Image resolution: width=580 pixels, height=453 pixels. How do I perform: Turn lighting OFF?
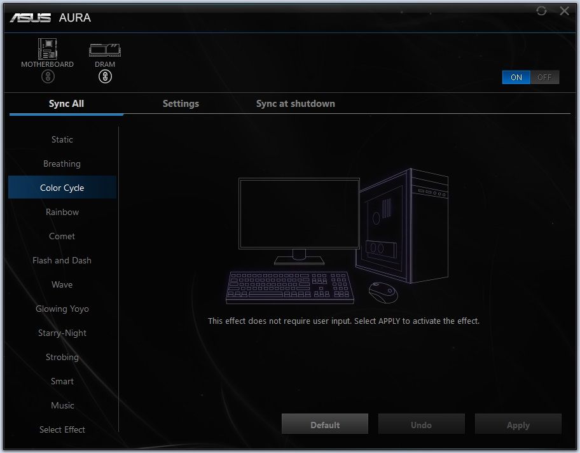[x=544, y=78]
